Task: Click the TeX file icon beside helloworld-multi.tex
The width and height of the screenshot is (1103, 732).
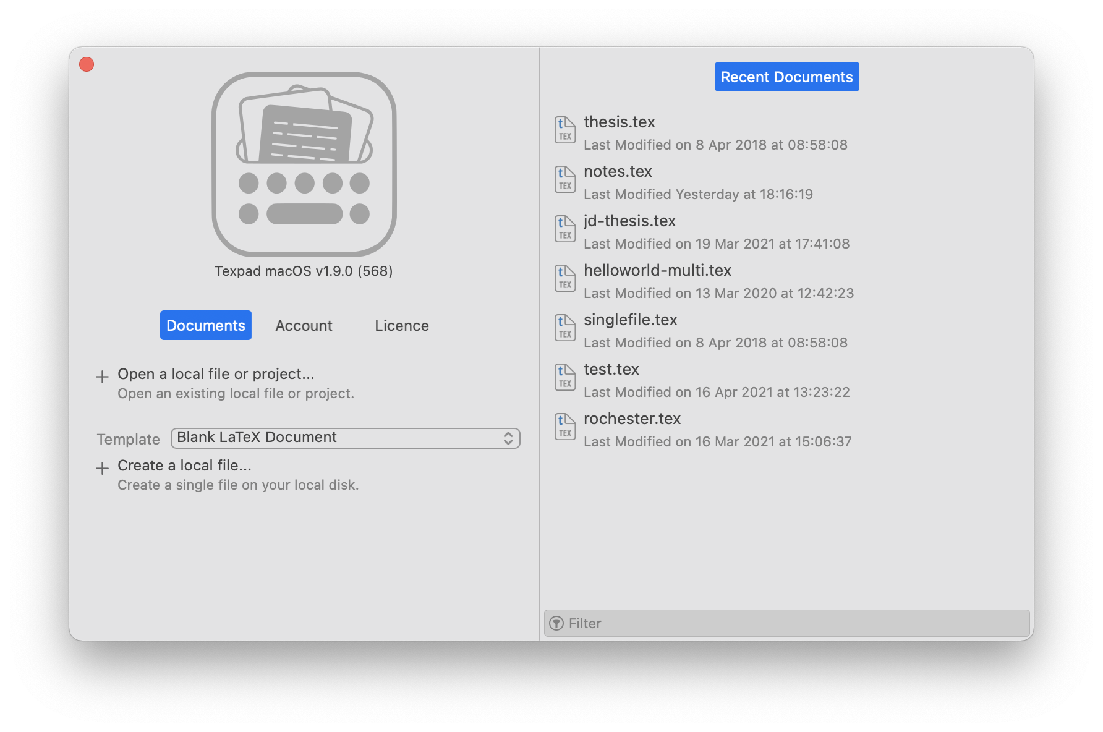Action: [564, 278]
